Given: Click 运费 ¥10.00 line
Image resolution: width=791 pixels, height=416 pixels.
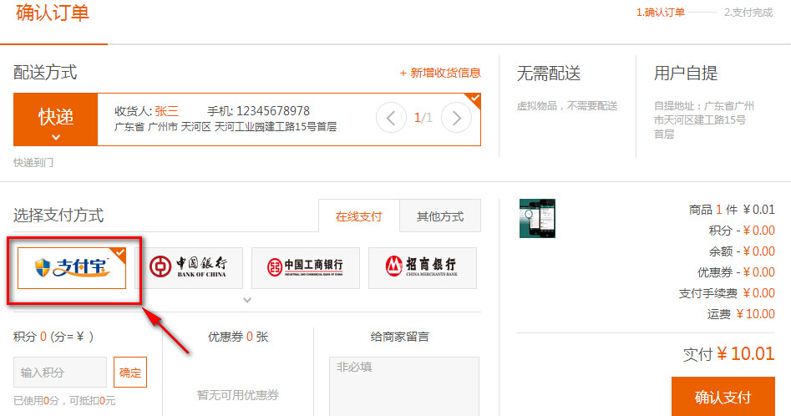Looking at the screenshot, I should pos(741,314).
